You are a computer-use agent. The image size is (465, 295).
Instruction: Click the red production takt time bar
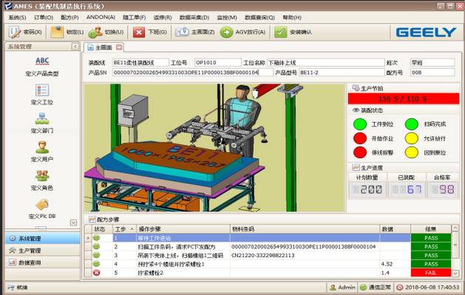(404, 99)
